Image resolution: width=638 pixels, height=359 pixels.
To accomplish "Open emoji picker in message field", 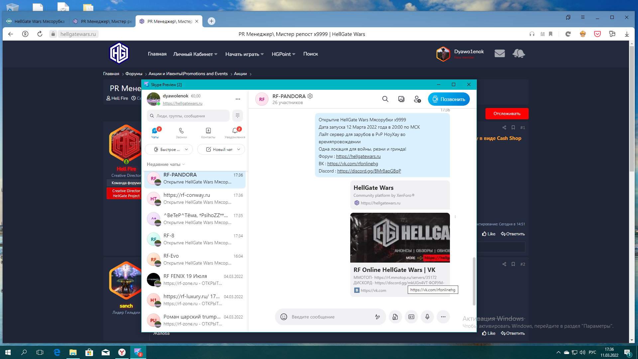I will pyautogui.click(x=284, y=317).
